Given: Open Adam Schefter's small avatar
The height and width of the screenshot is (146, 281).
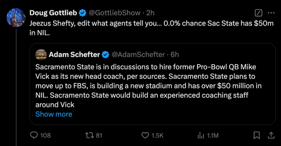Looking at the screenshot, I should (41, 55).
